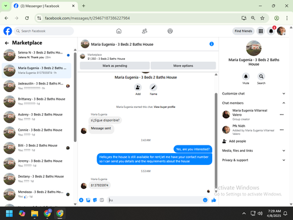Open Brittaney conversation
This screenshot has width=293, height=220.
click(37, 101)
